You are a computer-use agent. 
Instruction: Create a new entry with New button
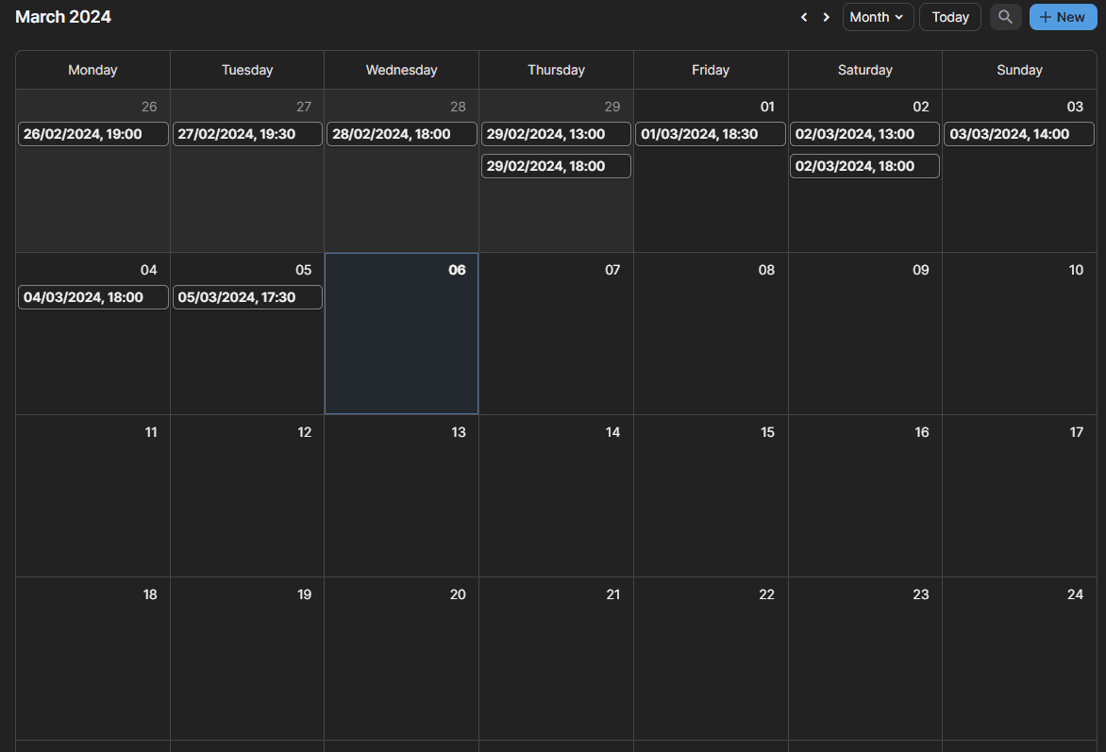click(1063, 17)
